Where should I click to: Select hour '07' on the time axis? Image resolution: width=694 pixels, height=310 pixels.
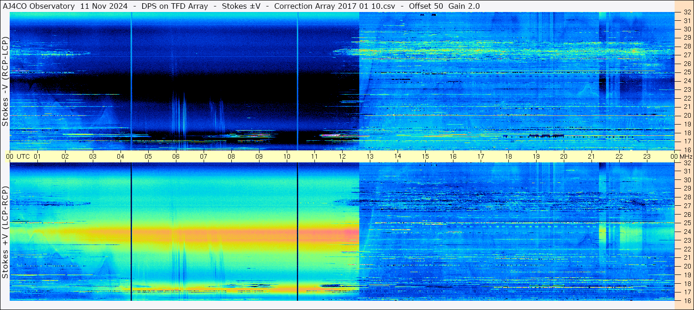(x=204, y=156)
